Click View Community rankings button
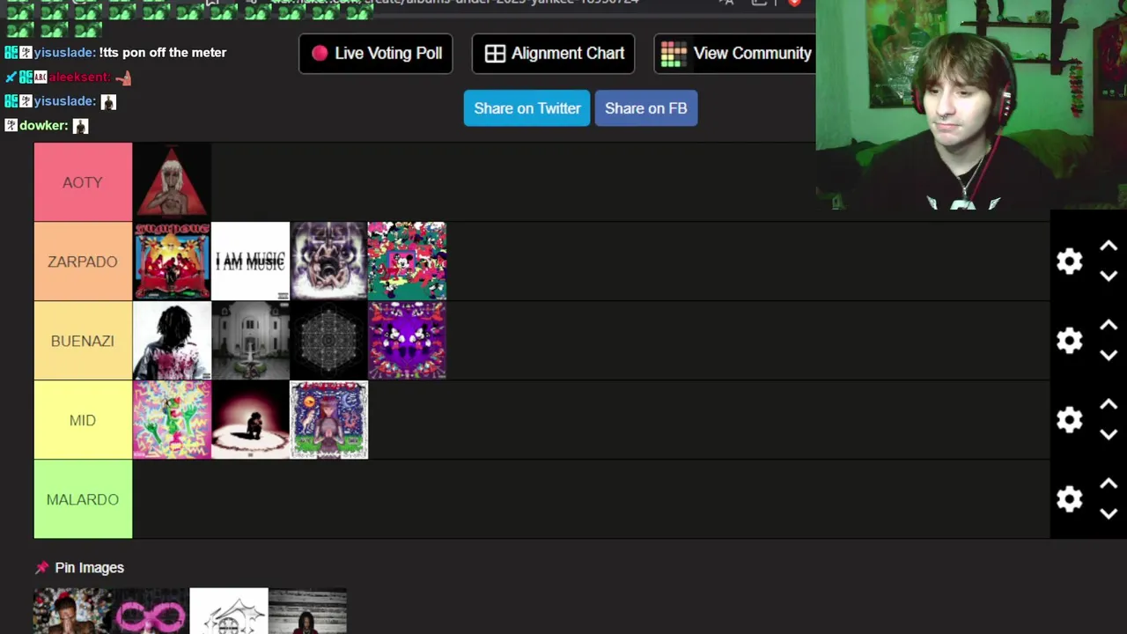The width and height of the screenshot is (1127, 634). tap(735, 54)
